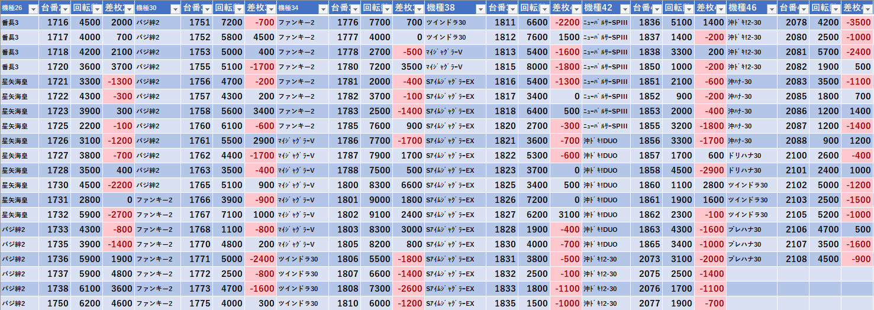Viewport: 874px width, 310px height.
Task: Select the 3100 差枚 cell beside 1827
Action: 566,215
